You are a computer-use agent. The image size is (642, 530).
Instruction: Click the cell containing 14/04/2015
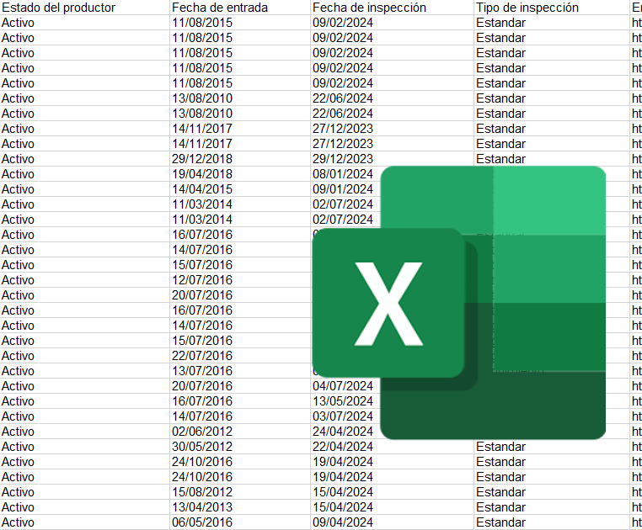[x=202, y=189]
